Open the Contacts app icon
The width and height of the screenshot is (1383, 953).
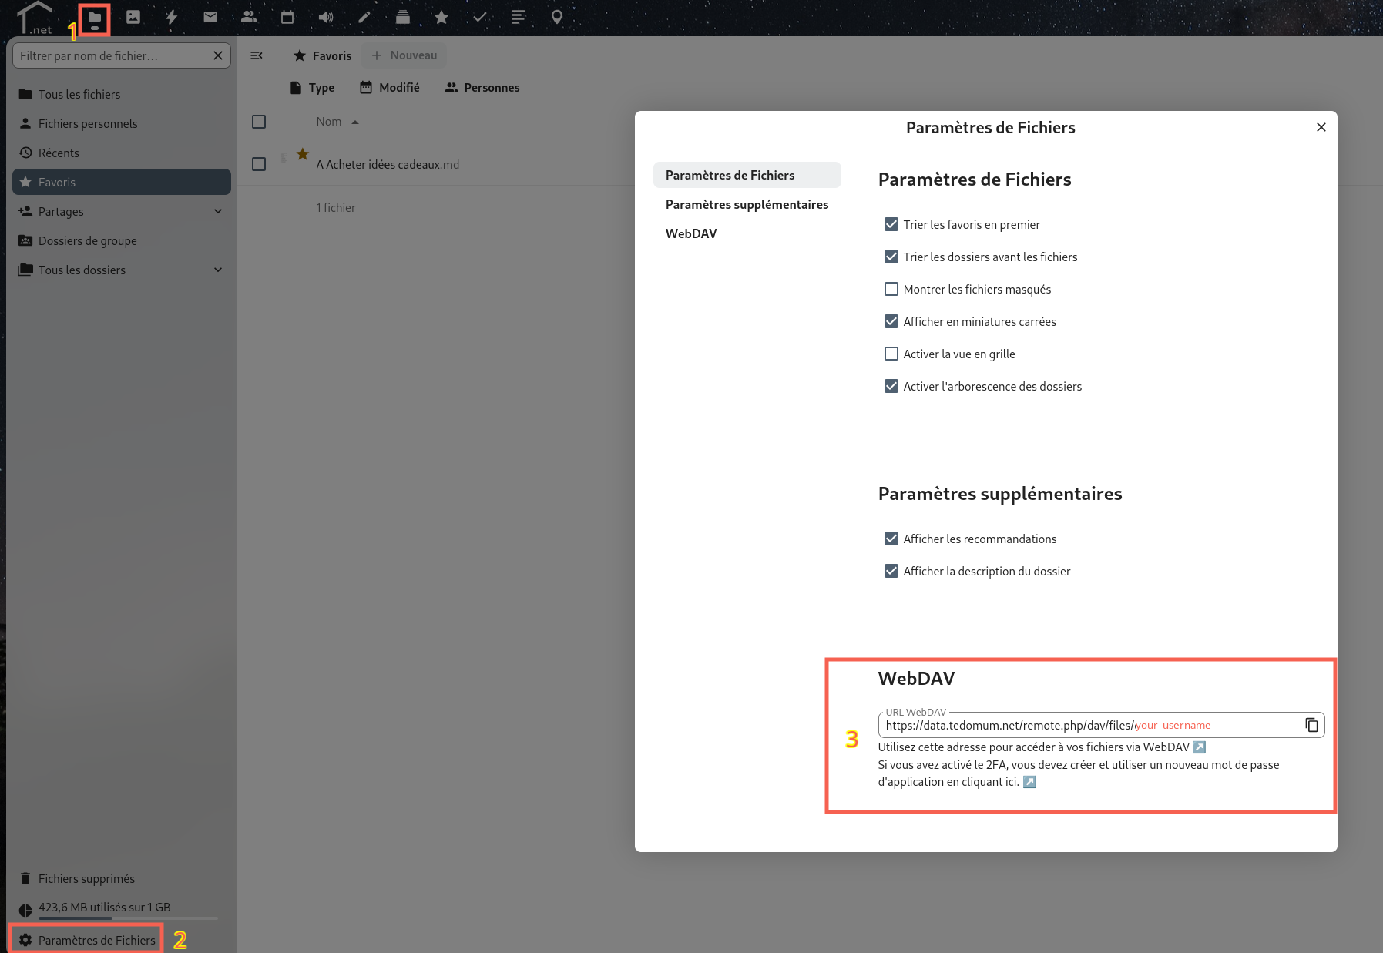tap(249, 17)
